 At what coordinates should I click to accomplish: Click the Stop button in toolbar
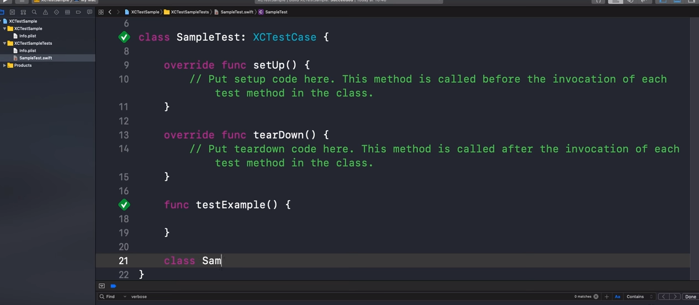pos(22,1)
